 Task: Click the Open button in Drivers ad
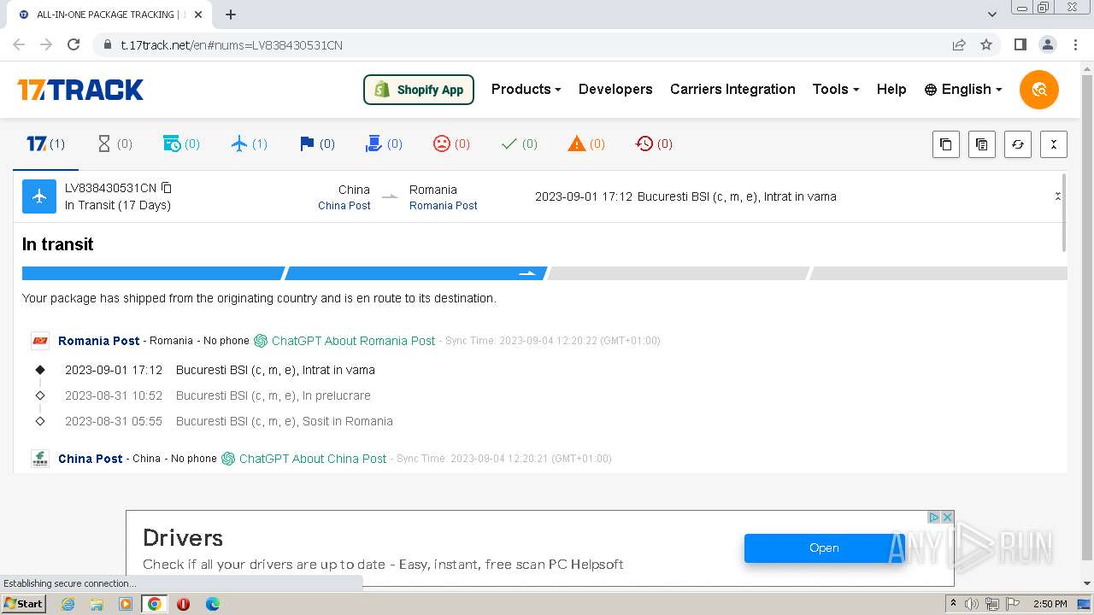(x=824, y=548)
